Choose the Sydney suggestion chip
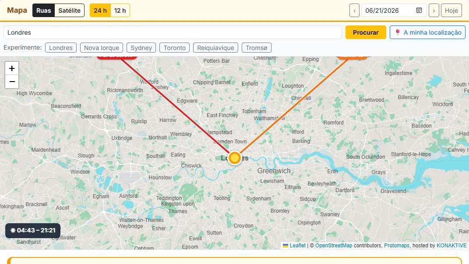Screen dimensions: 469x264 (141, 48)
